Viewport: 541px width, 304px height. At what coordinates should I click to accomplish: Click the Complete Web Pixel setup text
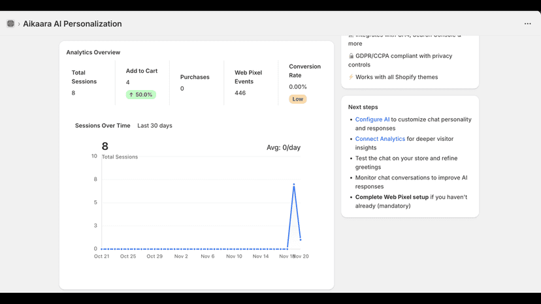[x=391, y=197]
